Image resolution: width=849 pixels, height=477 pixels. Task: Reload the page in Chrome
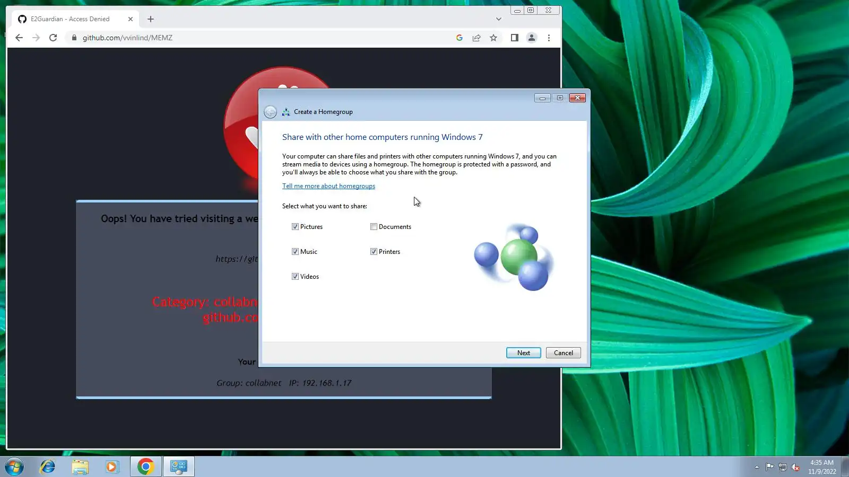(x=53, y=38)
